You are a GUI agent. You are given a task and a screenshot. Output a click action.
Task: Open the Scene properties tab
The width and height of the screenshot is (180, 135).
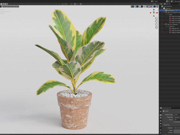click(x=160, y=123)
